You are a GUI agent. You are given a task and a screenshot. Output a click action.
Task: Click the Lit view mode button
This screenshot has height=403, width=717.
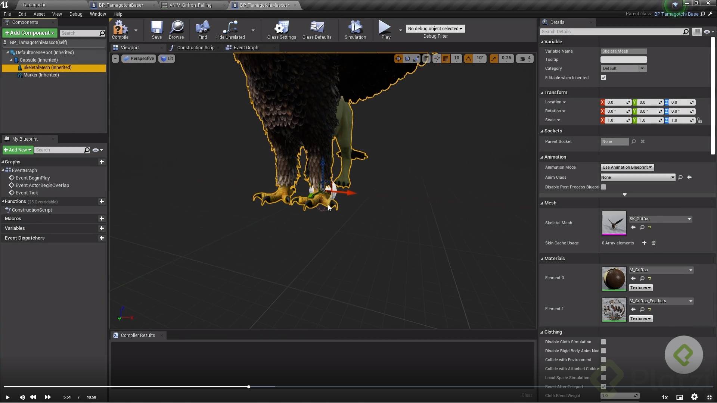coord(167,59)
